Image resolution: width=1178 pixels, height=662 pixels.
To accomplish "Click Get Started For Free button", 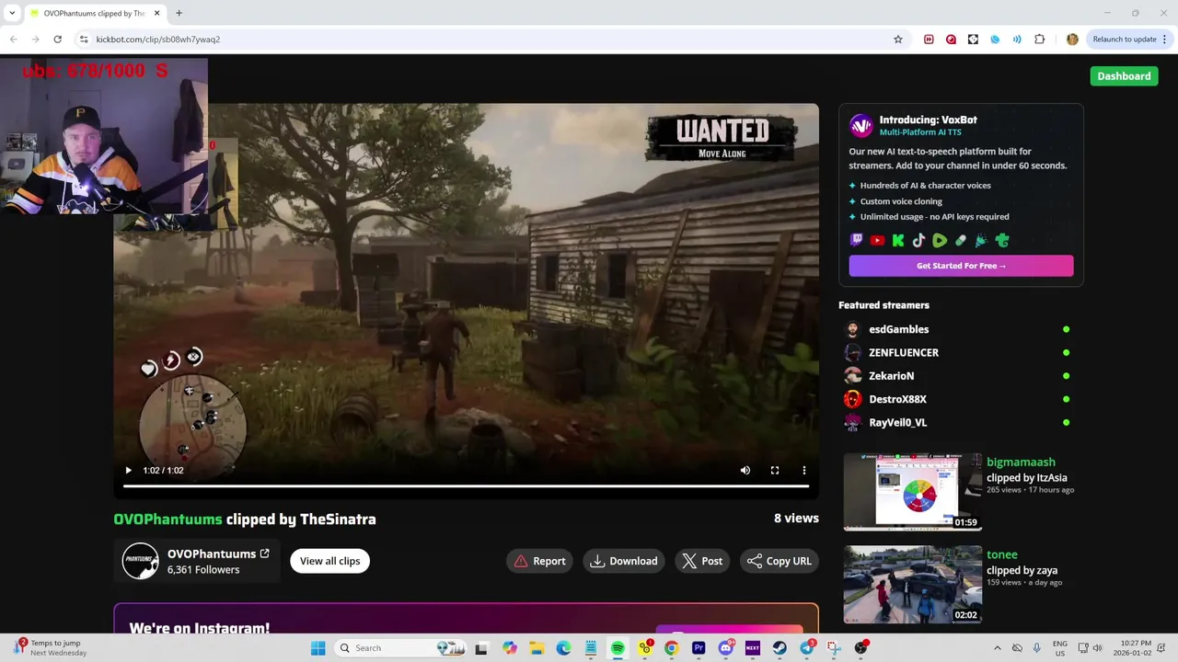I will click(x=961, y=266).
